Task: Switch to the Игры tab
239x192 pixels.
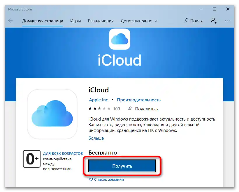Action: [75, 21]
